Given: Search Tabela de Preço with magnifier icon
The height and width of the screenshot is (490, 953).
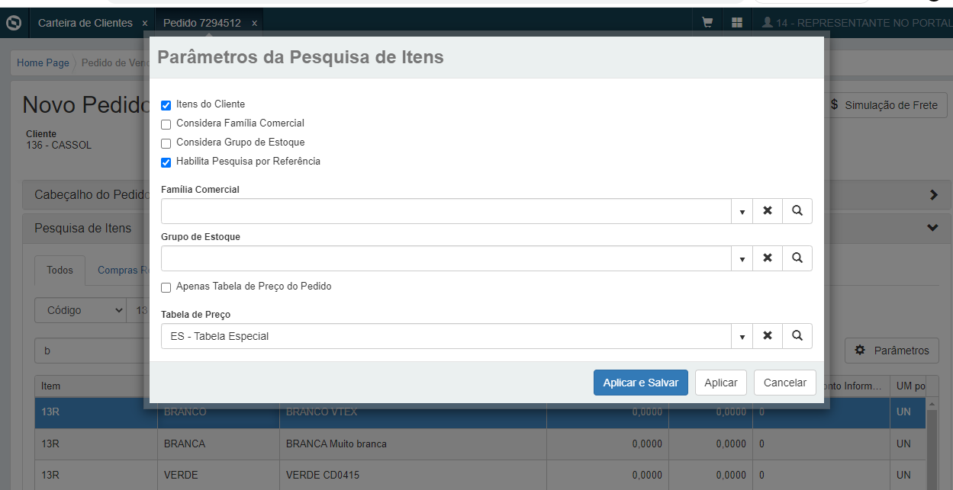Looking at the screenshot, I should [x=797, y=336].
